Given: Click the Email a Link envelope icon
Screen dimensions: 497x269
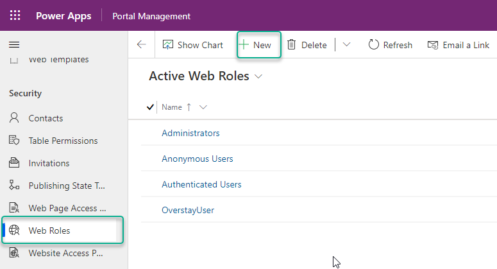Looking at the screenshot, I should pyautogui.click(x=433, y=45).
